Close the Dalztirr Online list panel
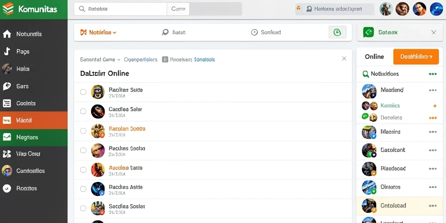This screenshot has width=446, height=223. [344, 59]
